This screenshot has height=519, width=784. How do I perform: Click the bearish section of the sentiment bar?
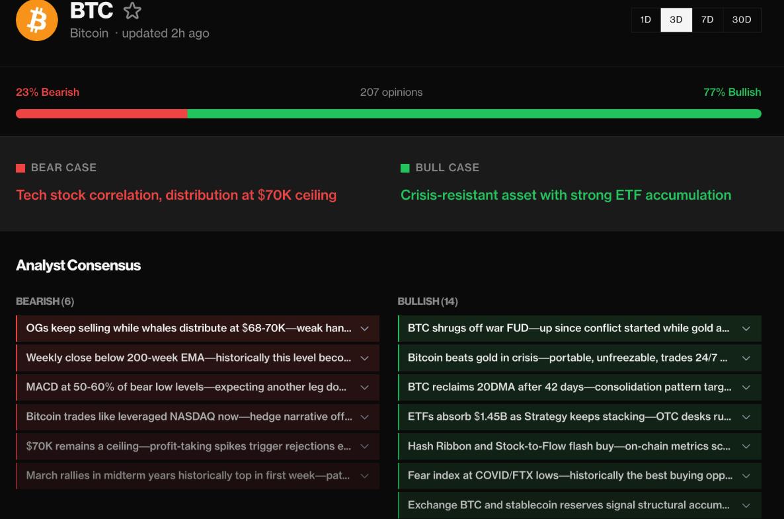99,113
